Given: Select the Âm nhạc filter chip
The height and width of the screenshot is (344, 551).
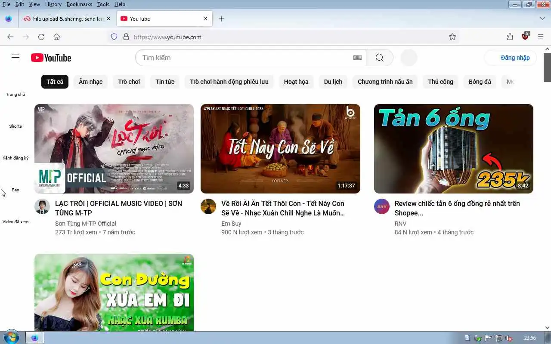Looking at the screenshot, I should pos(90,82).
